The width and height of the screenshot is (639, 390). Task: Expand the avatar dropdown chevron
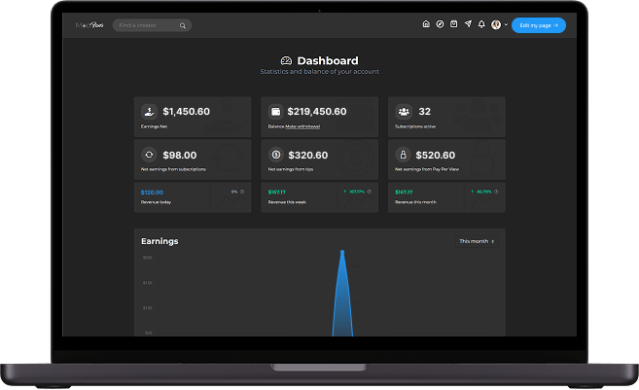(x=506, y=25)
